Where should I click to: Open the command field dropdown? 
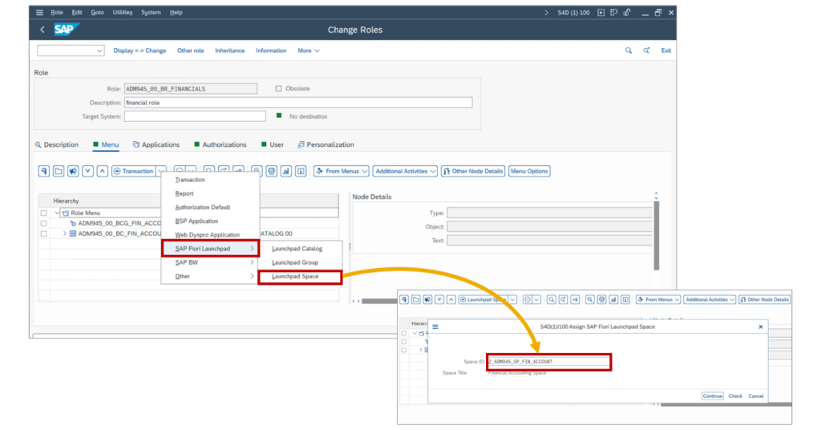pos(99,51)
